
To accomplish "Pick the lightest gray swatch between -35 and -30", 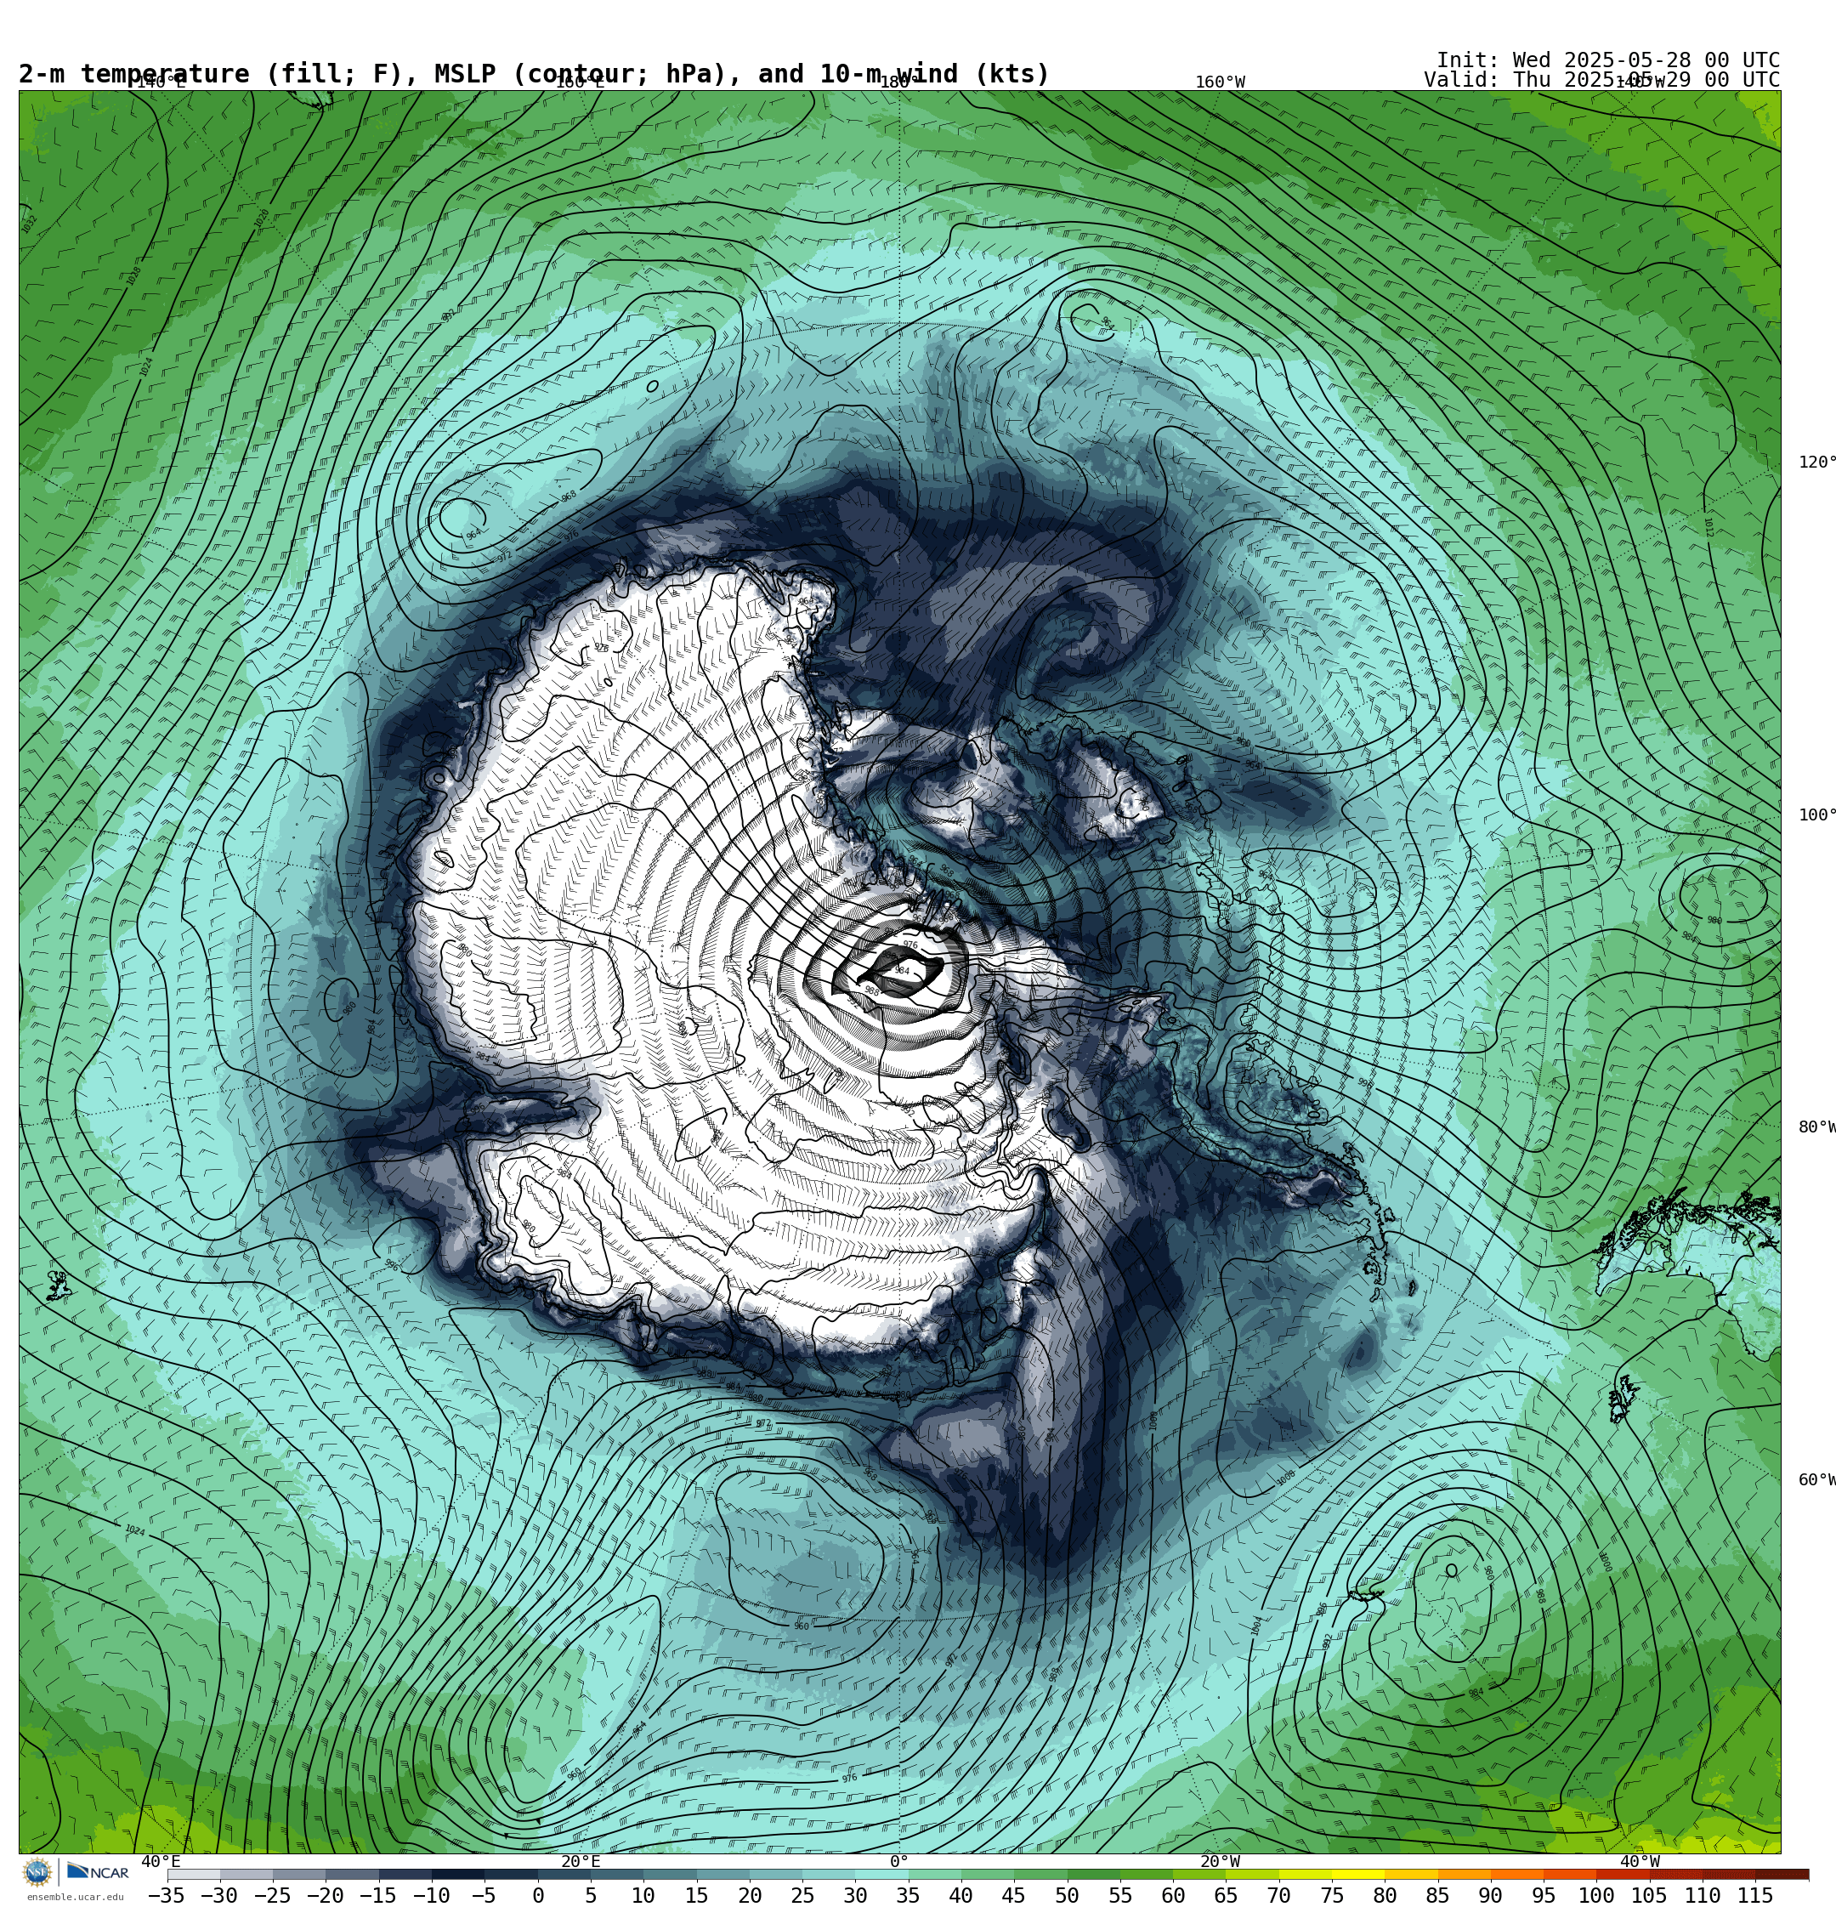I will (x=194, y=1874).
